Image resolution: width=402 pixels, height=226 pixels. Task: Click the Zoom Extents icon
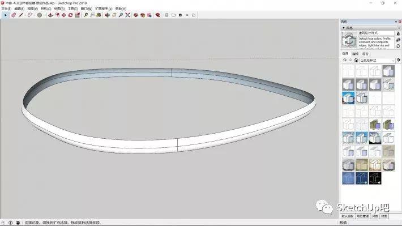click(127, 15)
